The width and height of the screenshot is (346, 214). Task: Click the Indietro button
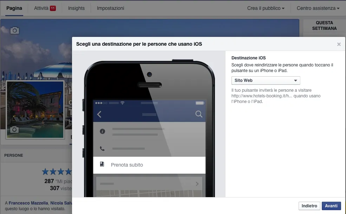pos(309,206)
